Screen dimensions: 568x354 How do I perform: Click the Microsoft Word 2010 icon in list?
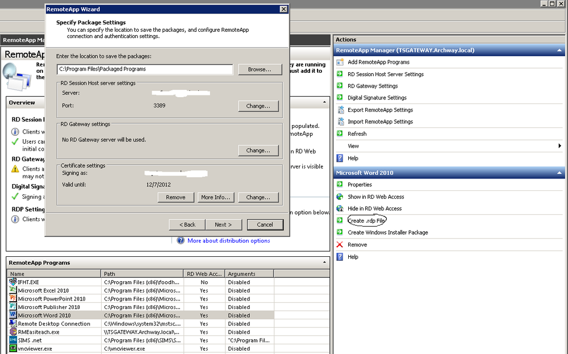point(13,315)
